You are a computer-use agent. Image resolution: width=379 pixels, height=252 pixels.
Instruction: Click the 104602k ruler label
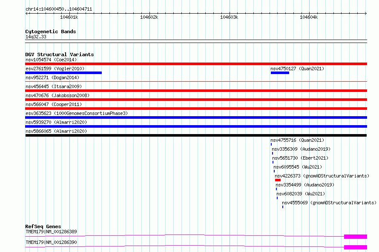point(149,17)
